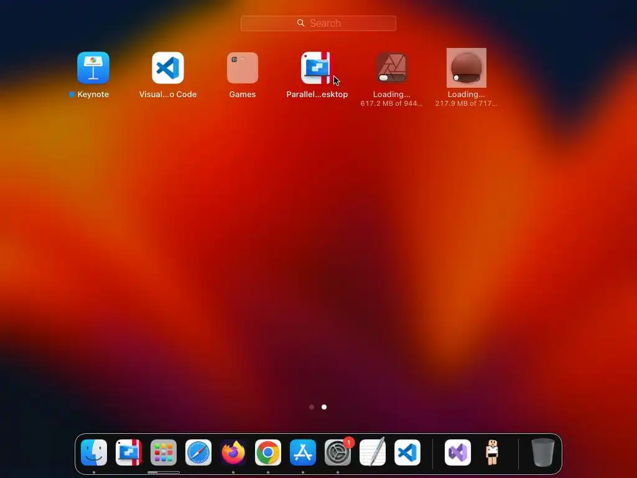Click the Affinity download progress bar
The width and height of the screenshot is (637, 478).
392,78
